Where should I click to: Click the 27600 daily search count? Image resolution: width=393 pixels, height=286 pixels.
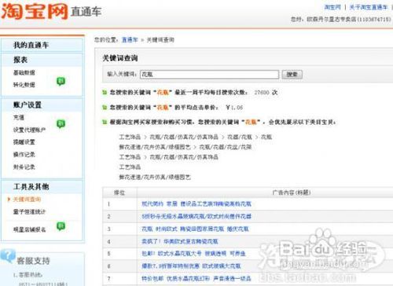tap(262, 93)
